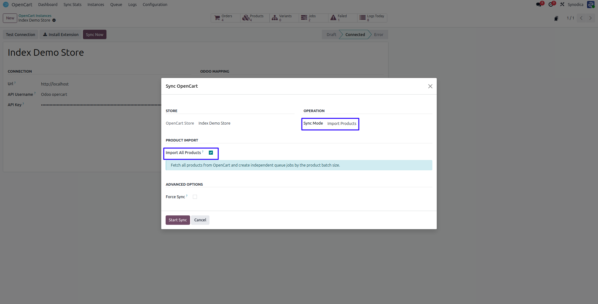
Task: Open the OpenCart Store field with Index Demo Store
Action: click(x=214, y=123)
